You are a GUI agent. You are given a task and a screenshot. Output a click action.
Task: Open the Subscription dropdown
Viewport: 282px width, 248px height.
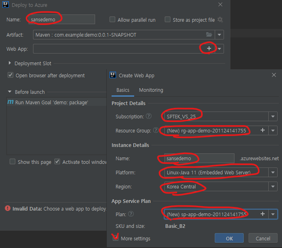[274, 117]
